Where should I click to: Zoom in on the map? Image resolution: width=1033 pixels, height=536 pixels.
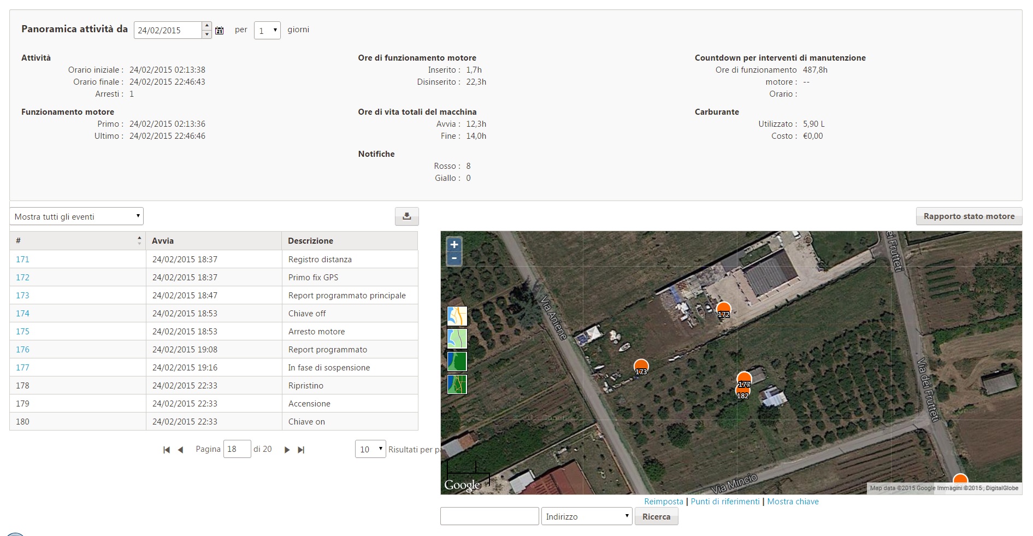pyautogui.click(x=454, y=245)
